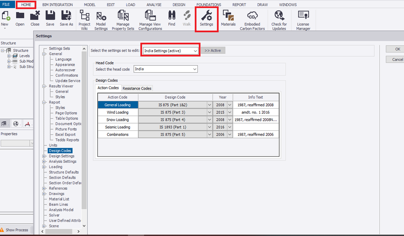Switch to the HOME ribbon tab
Image resolution: width=404 pixels, height=236 pixels.
click(26, 5)
